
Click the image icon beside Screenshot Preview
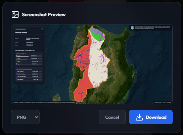point(15,14)
